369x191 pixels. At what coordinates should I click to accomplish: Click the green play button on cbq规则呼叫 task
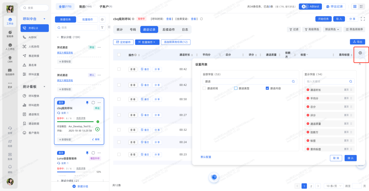[x=97, y=129]
